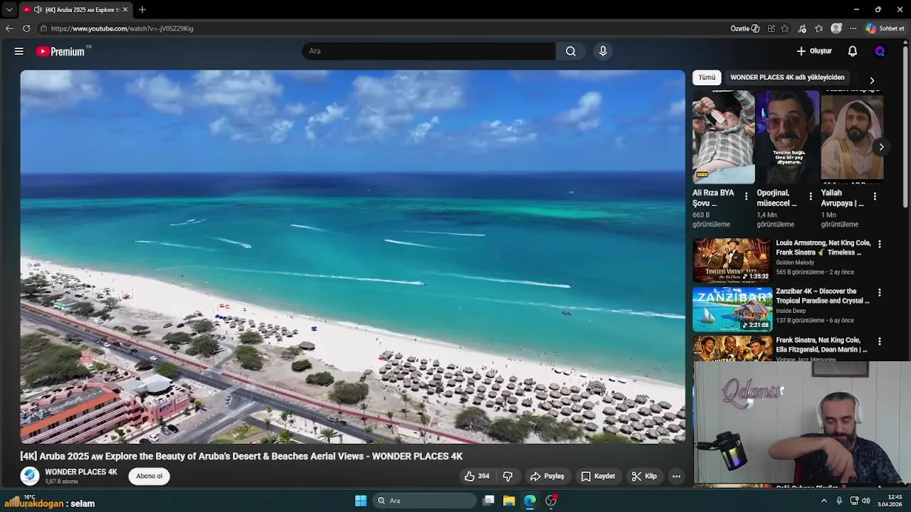Open Ali Rıza BYA Şovu short thumbnail
The width and height of the screenshot is (911, 512).
[x=723, y=137]
